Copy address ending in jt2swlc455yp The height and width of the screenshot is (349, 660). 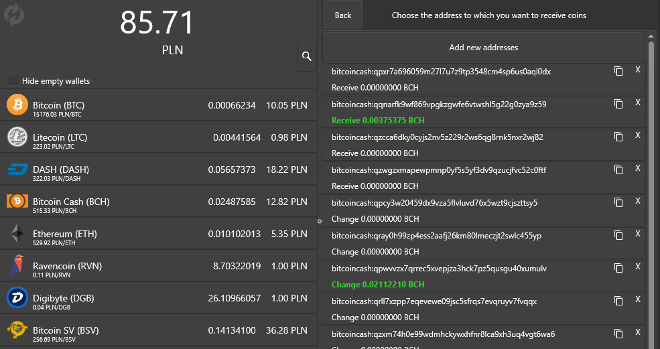coord(618,235)
